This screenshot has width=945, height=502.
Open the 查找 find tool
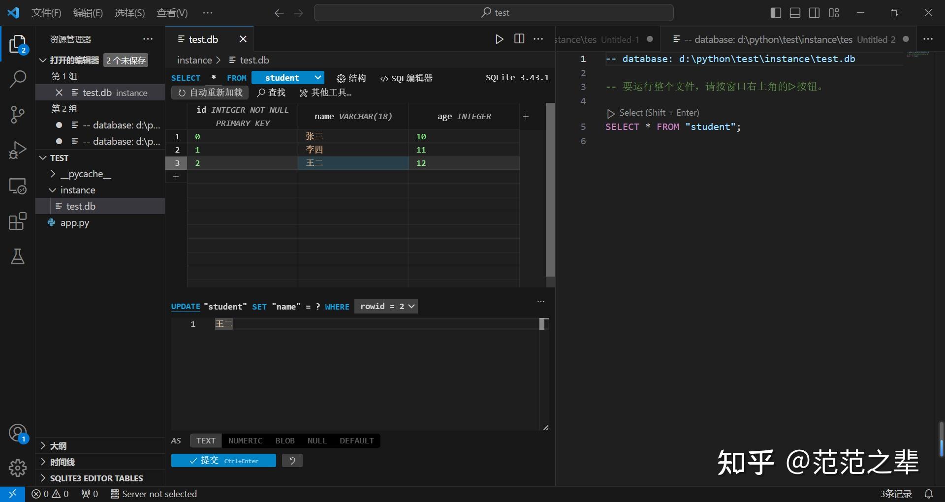[271, 93]
